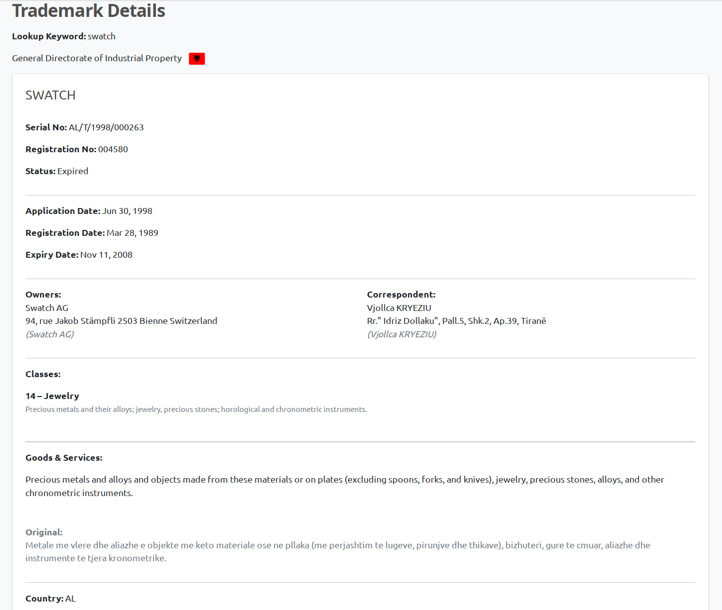The height and width of the screenshot is (610, 722).
Task: Click the 14 – Jewelry class heading
Action: (52, 396)
